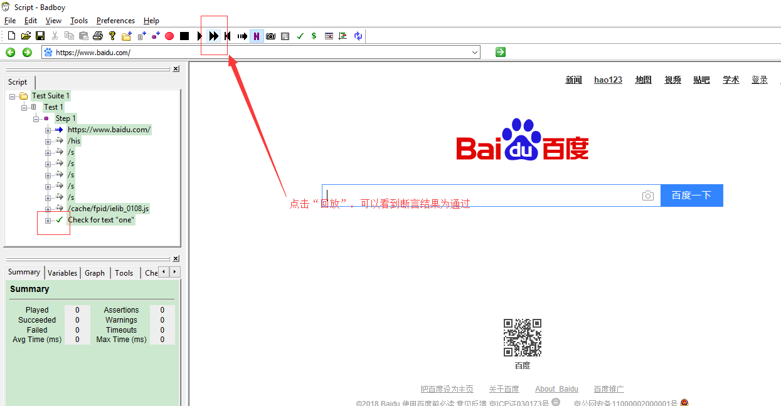781x406 pixels.
Task: Collapse the Test 1 node
Action: tap(24, 107)
